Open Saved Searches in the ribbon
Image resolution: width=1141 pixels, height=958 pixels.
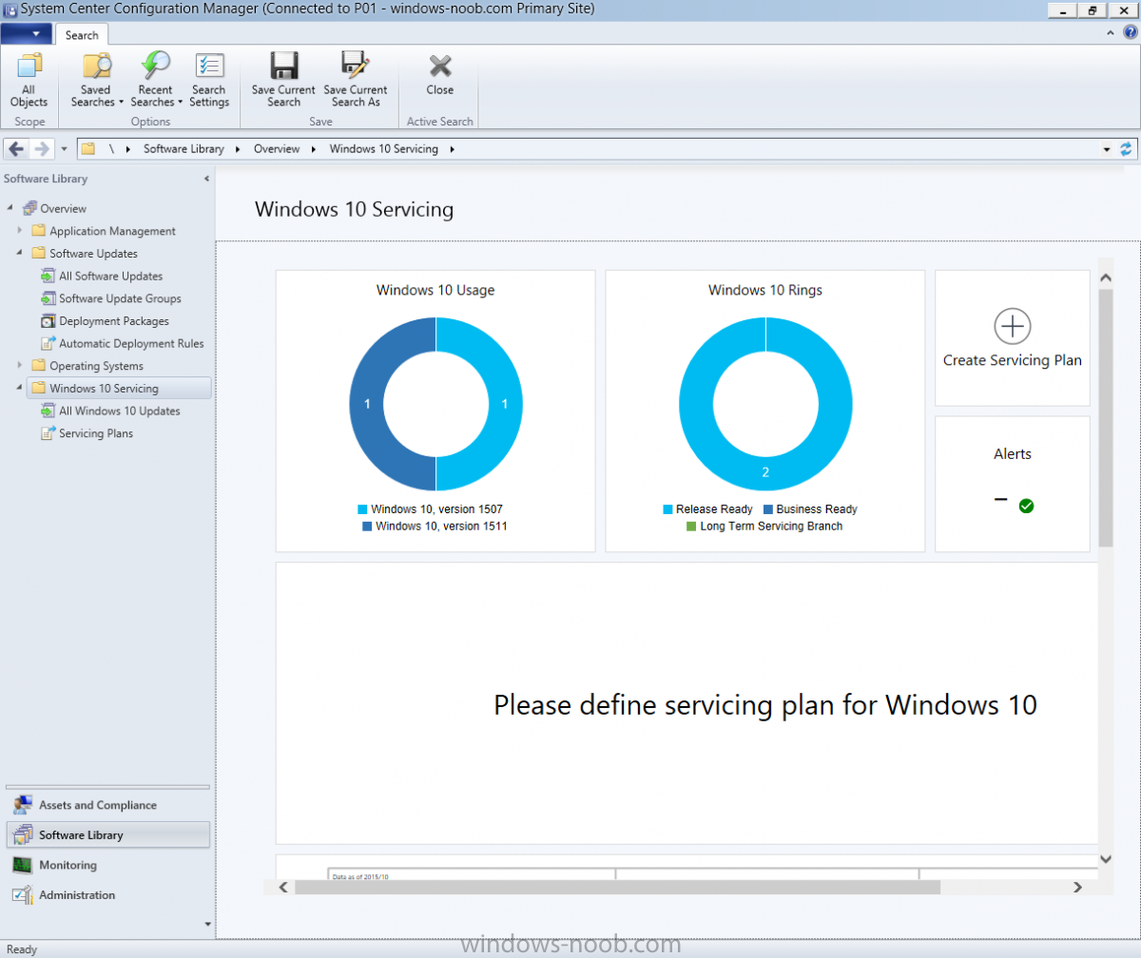tap(97, 81)
